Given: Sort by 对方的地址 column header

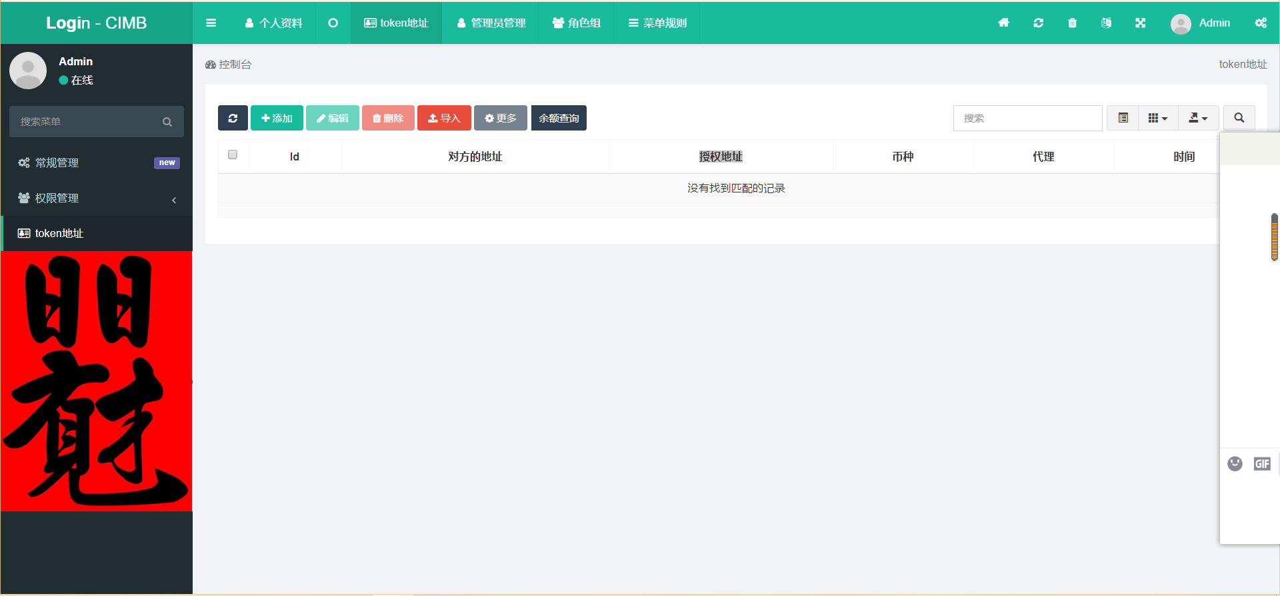Looking at the screenshot, I should (x=475, y=156).
